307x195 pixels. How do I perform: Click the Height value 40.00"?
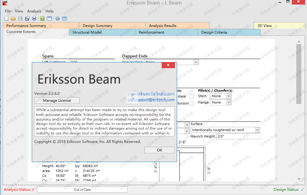[x=61, y=166]
